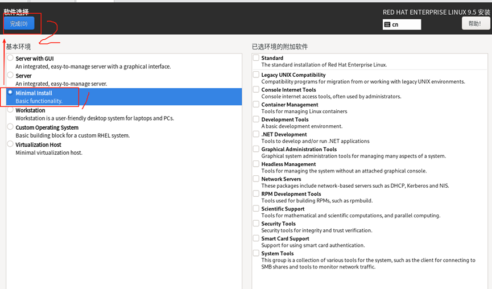492x289 pixels.
Task: Open the cn keyboard layout selector field
Action: [x=402, y=24]
